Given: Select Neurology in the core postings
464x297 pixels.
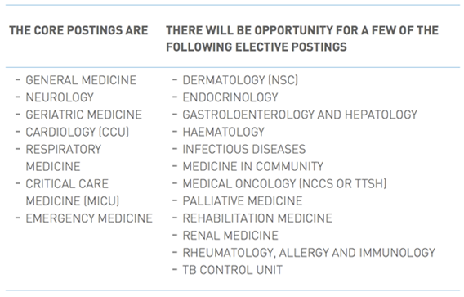Looking at the screenshot, I should pos(60,97).
